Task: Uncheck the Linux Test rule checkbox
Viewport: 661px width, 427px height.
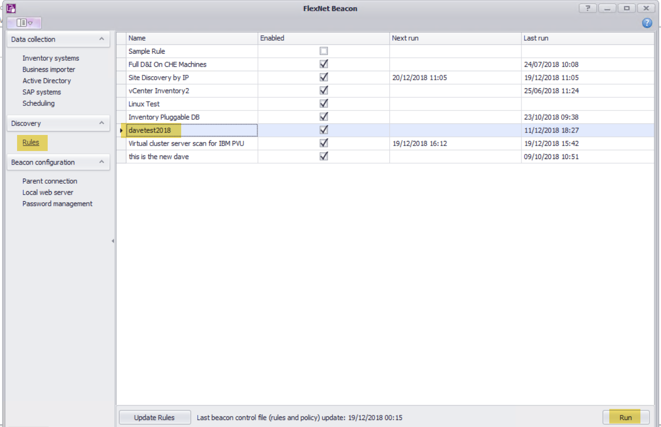Action: coord(324,104)
